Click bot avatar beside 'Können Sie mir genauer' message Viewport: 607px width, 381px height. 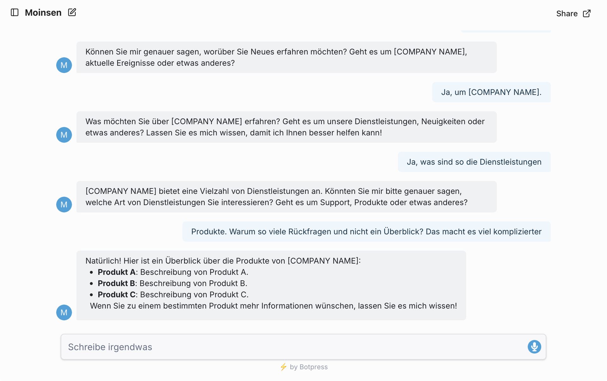[x=64, y=65]
